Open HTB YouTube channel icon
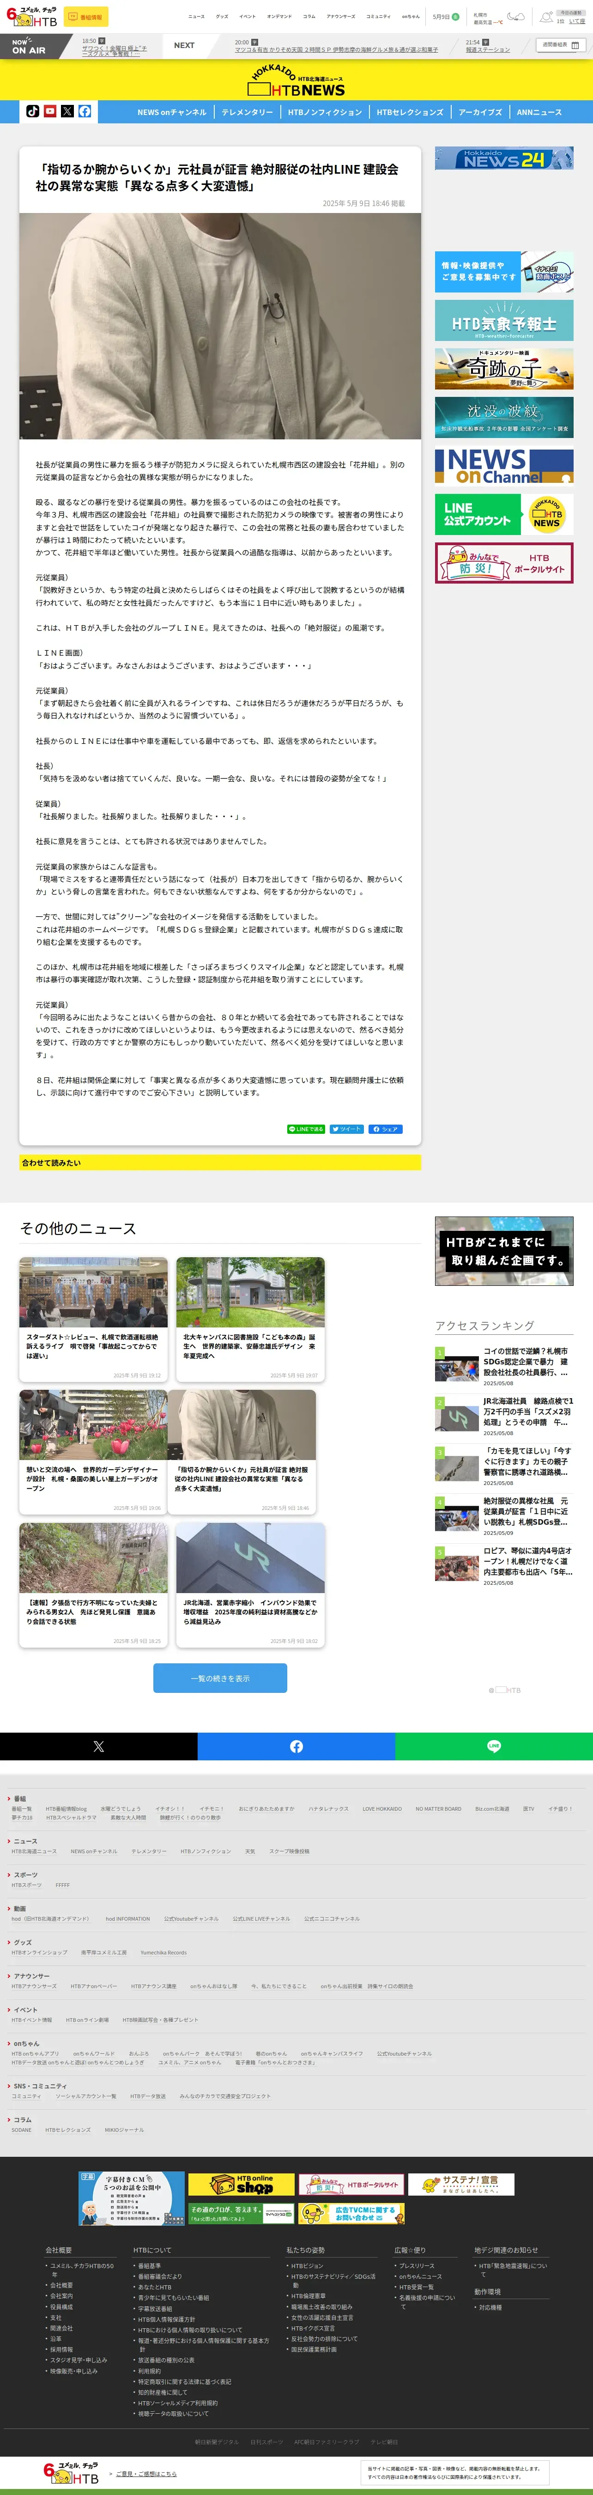This screenshot has height=2495, width=593. 50,111
